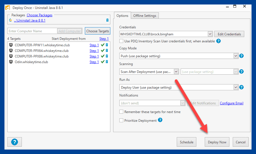Select target row COMPUTER-PPW11.whiskeytime.club

[59, 45]
